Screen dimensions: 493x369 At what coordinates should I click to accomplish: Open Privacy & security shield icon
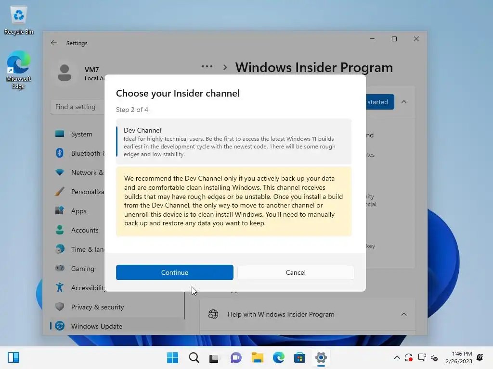[59, 307]
